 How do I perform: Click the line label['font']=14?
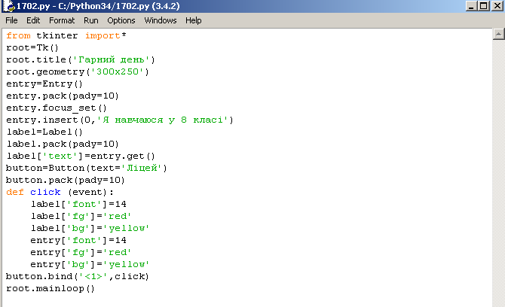(x=78, y=205)
